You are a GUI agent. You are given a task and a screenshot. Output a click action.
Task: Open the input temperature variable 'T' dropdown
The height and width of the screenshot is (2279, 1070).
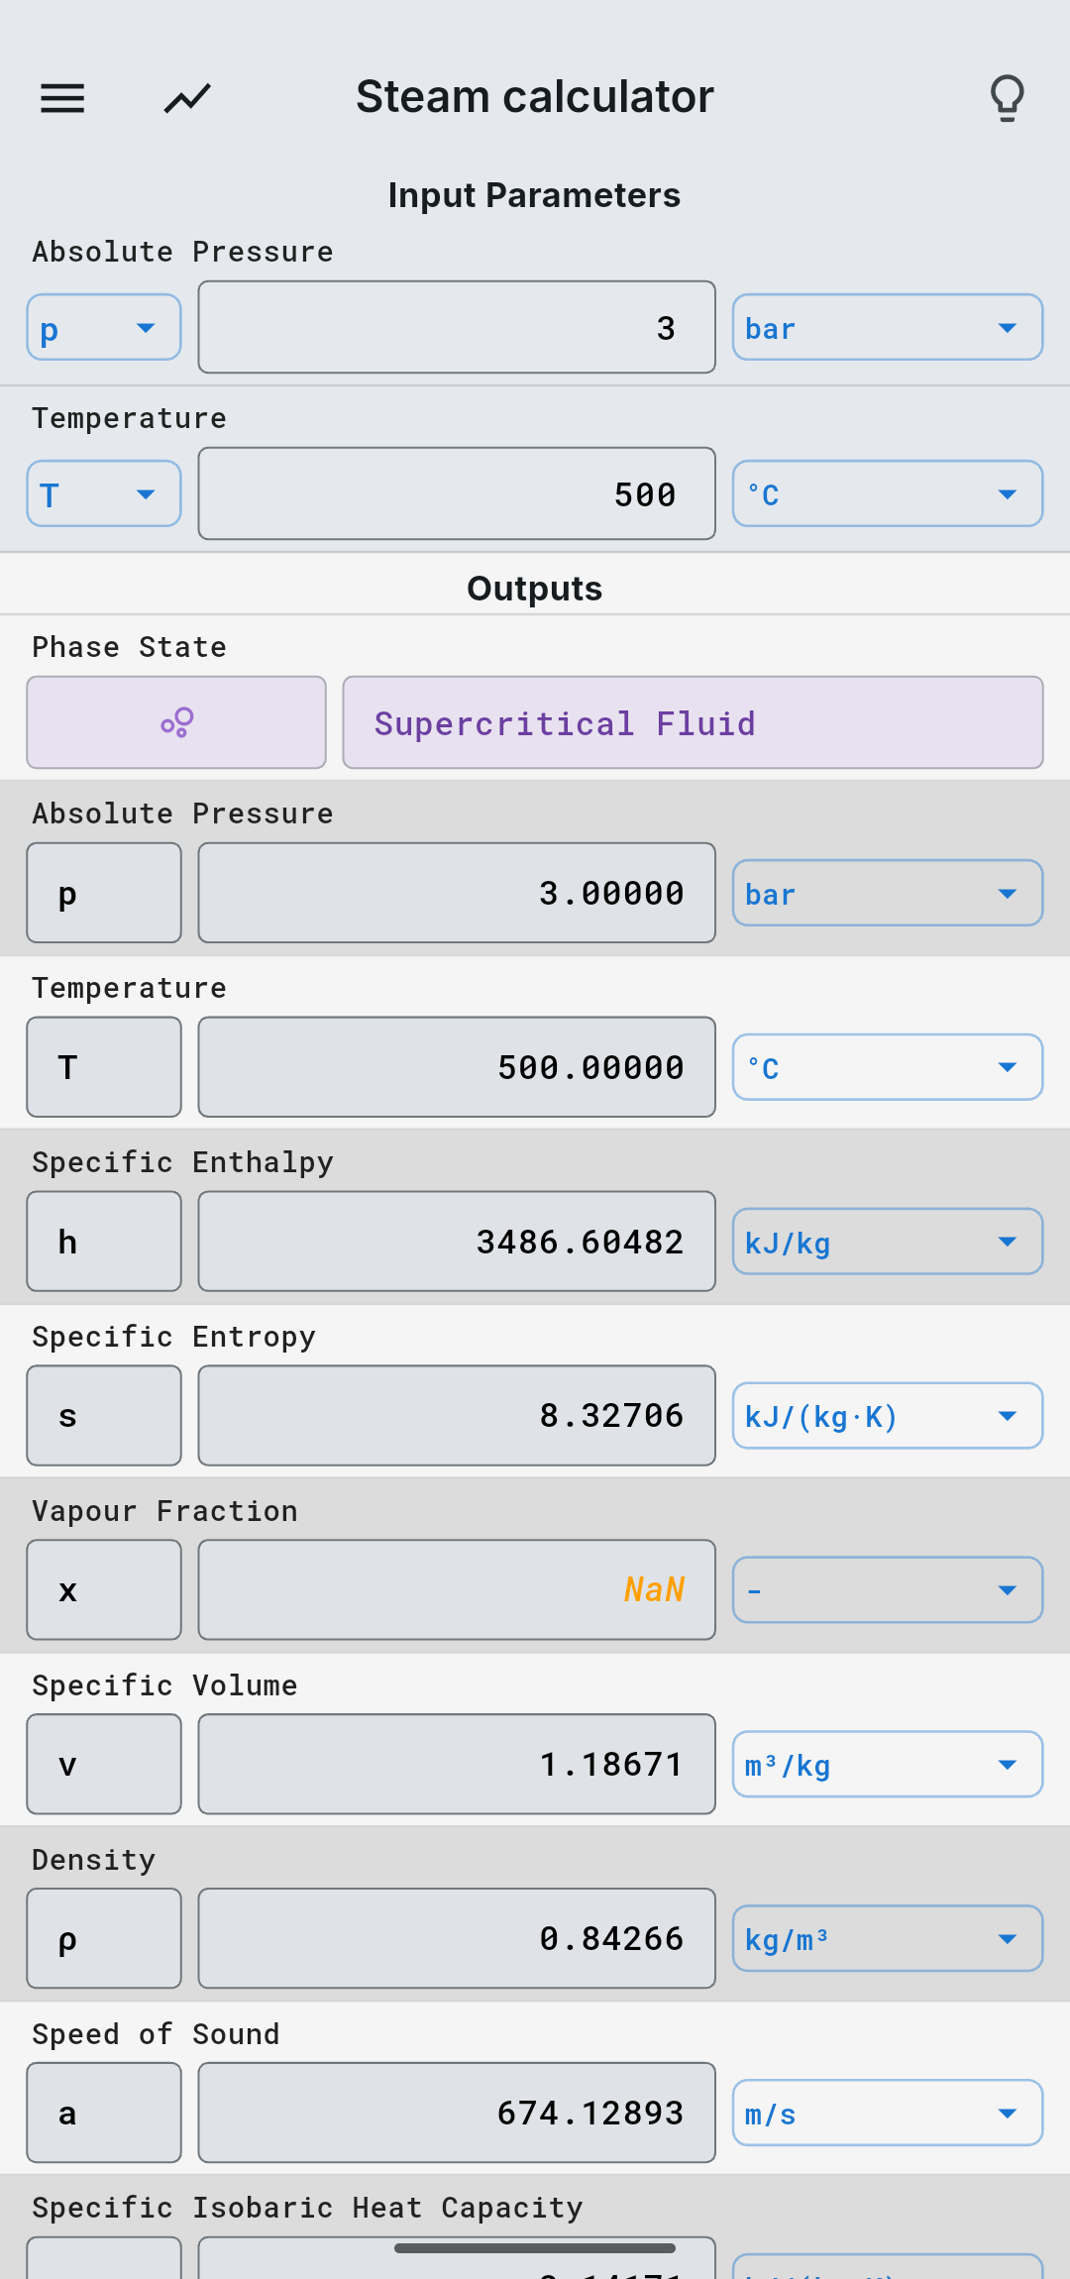(x=104, y=493)
